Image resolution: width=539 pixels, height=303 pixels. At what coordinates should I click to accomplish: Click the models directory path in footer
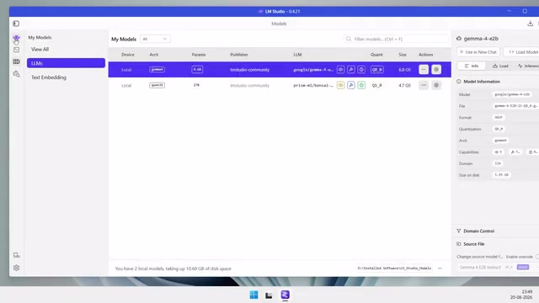[394, 268]
